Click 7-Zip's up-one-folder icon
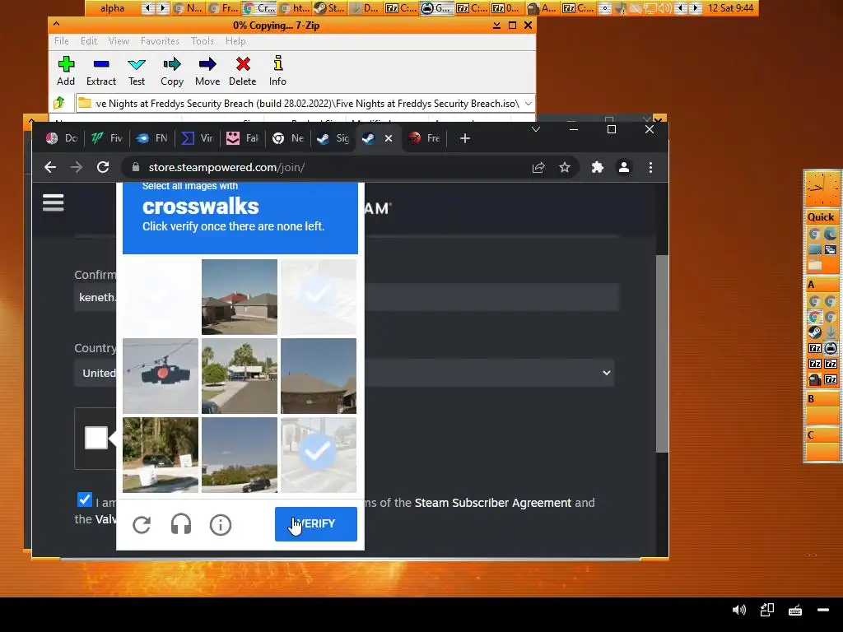This screenshot has width=843, height=632. coord(59,103)
